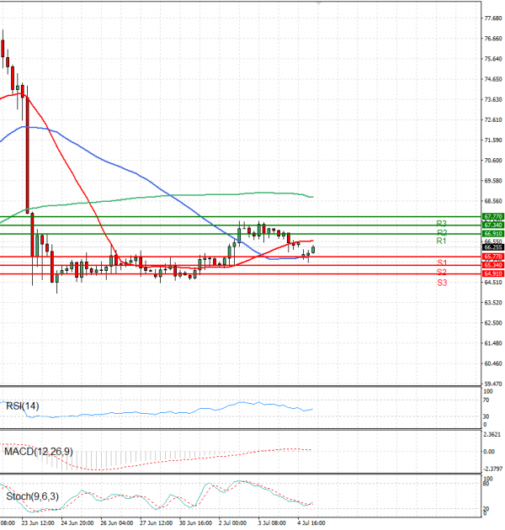Click the 72.610 price axis value

pyautogui.click(x=493, y=119)
